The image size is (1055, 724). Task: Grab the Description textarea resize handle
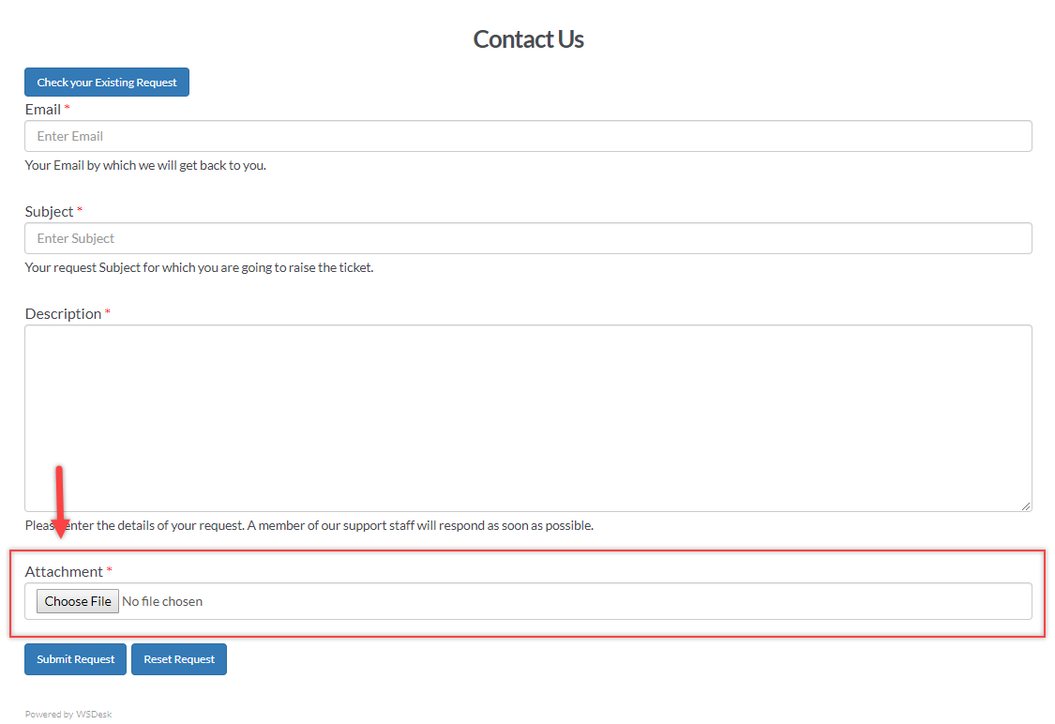[x=1025, y=506]
